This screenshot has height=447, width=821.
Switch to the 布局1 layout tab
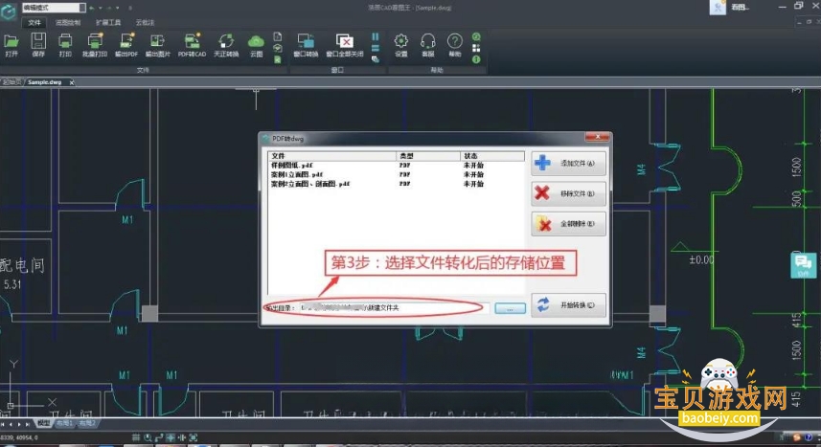click(x=64, y=423)
